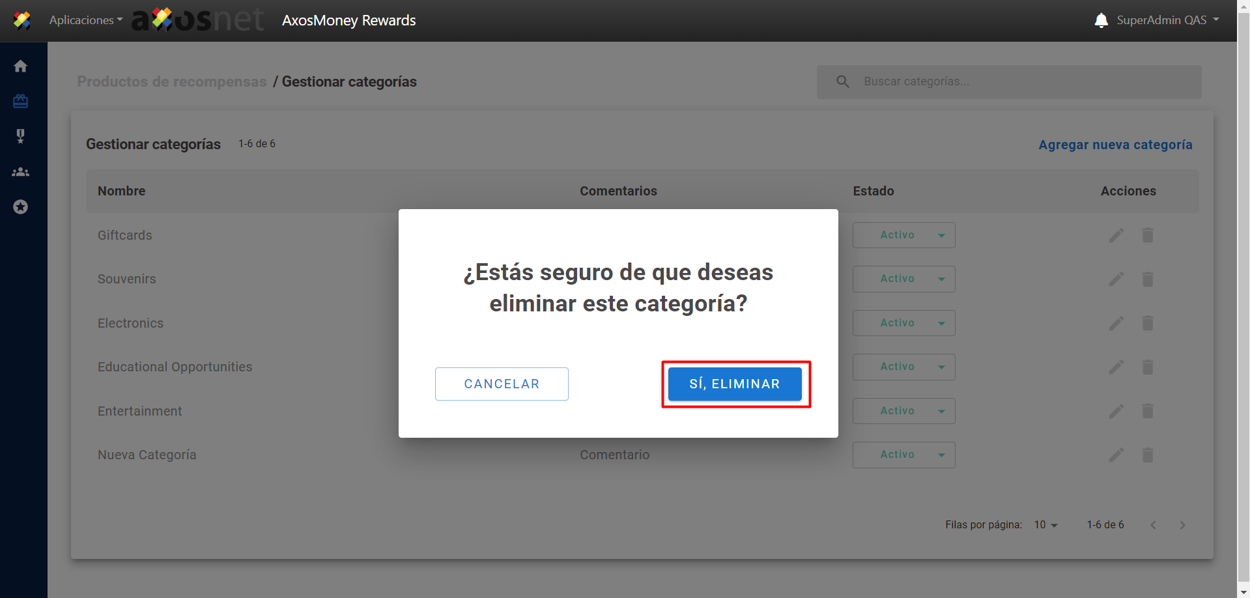Click the Agregar nueva categoría link
This screenshot has height=598, width=1250.
click(1115, 145)
